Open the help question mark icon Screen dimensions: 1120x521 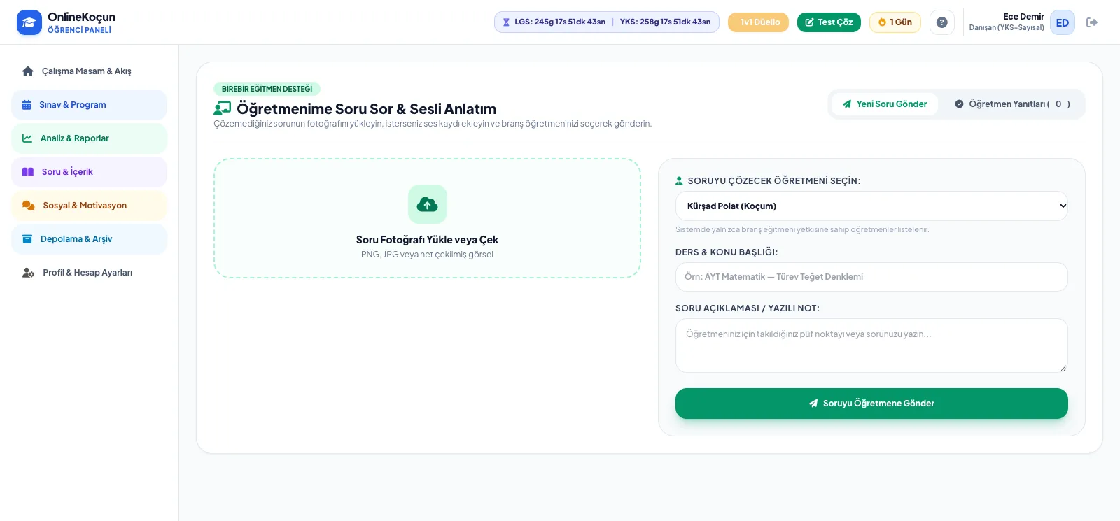(x=942, y=22)
